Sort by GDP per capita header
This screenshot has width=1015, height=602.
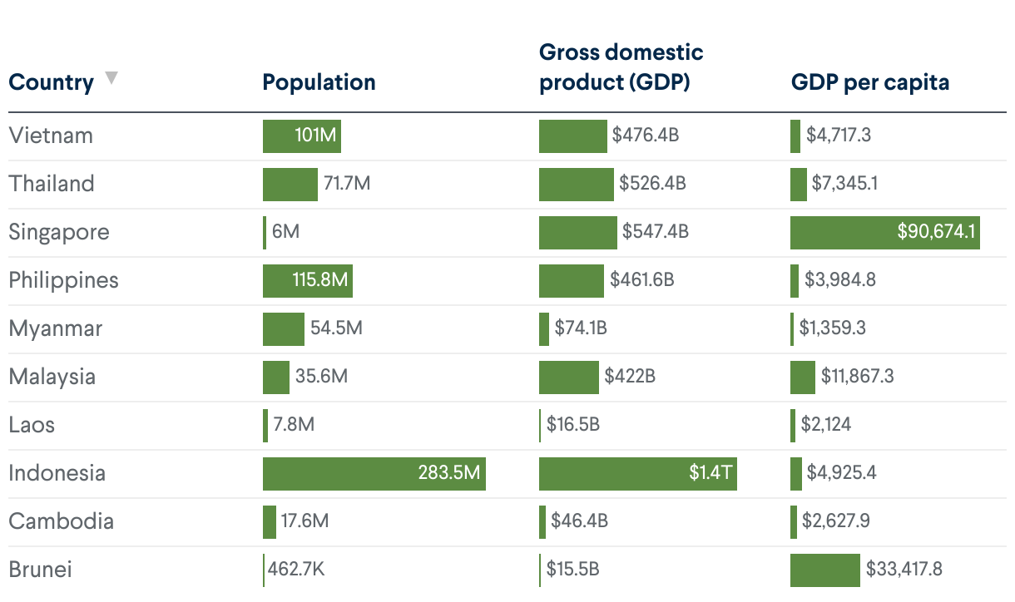point(869,82)
